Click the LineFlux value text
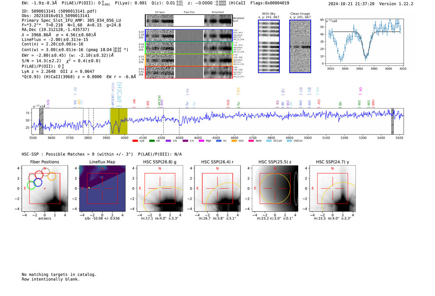The image size is (435, 296). click(55, 39)
